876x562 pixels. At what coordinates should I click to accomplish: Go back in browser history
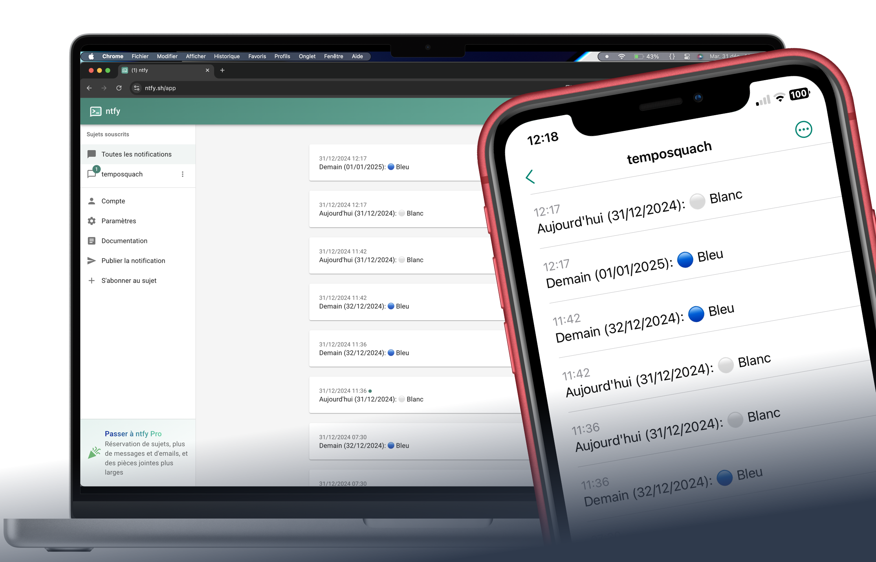(89, 88)
